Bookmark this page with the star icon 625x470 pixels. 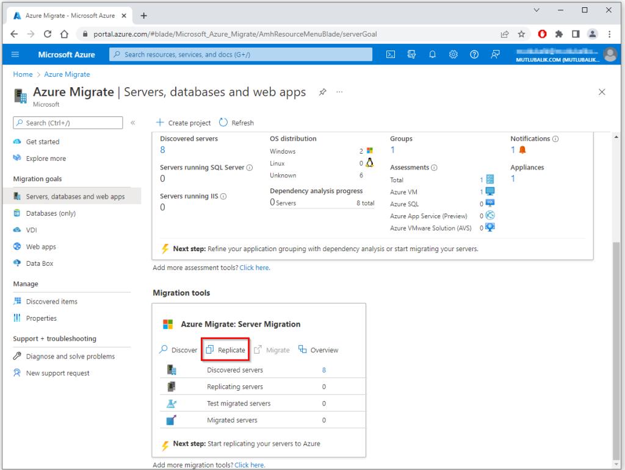pos(521,34)
